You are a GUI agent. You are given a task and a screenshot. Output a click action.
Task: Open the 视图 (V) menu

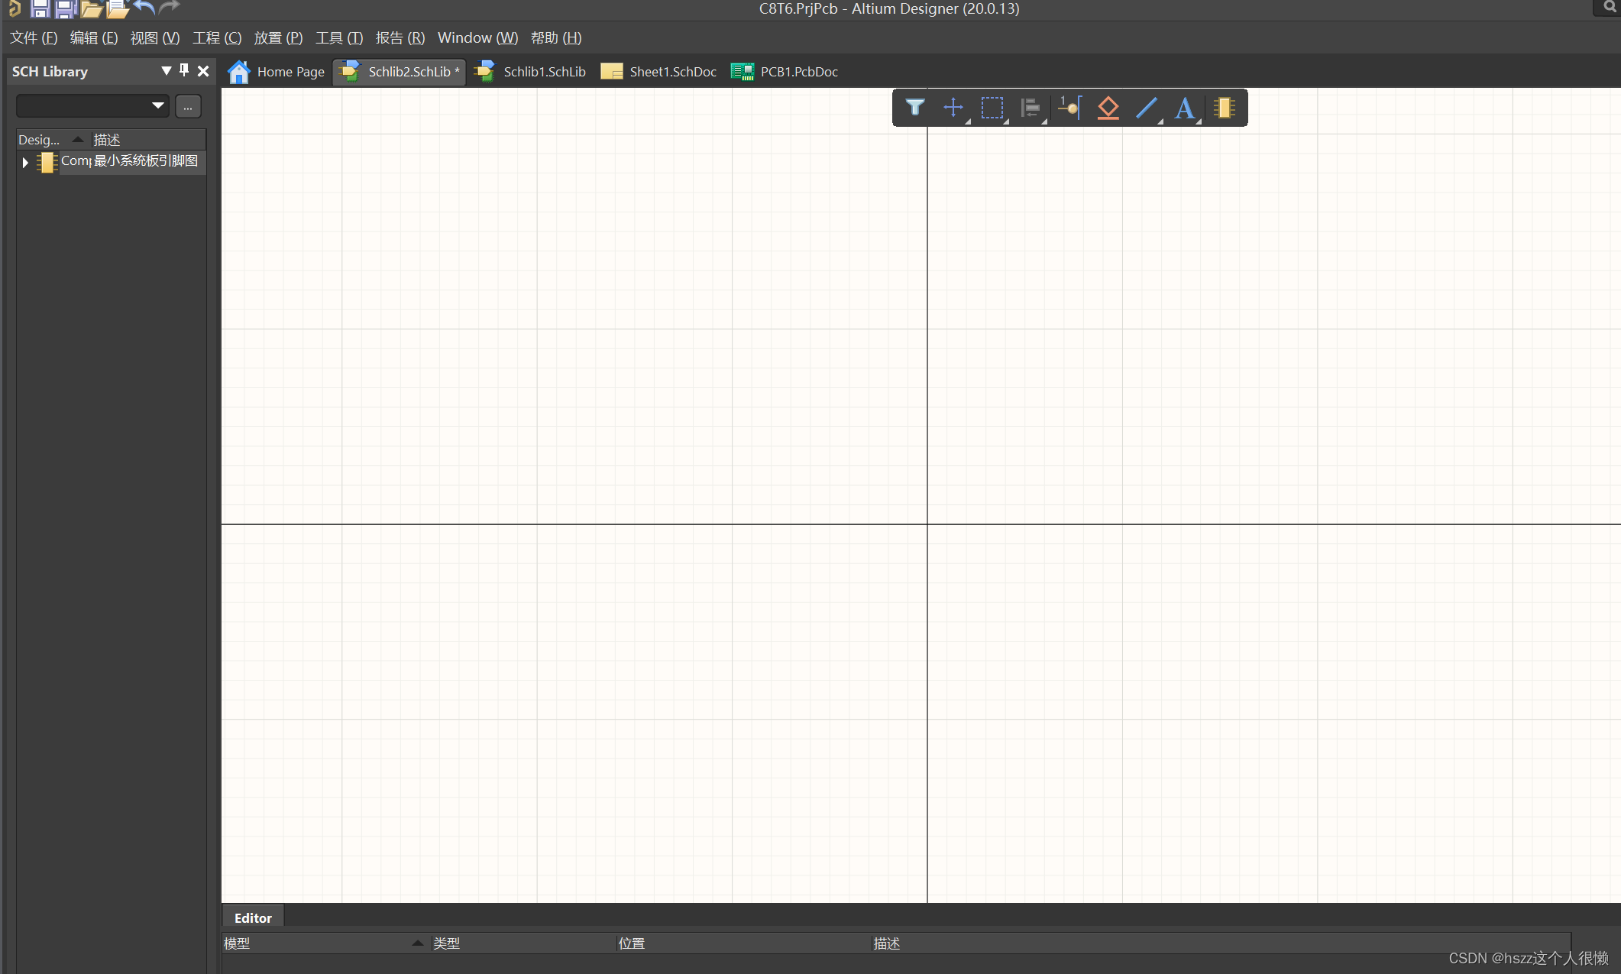(x=155, y=37)
